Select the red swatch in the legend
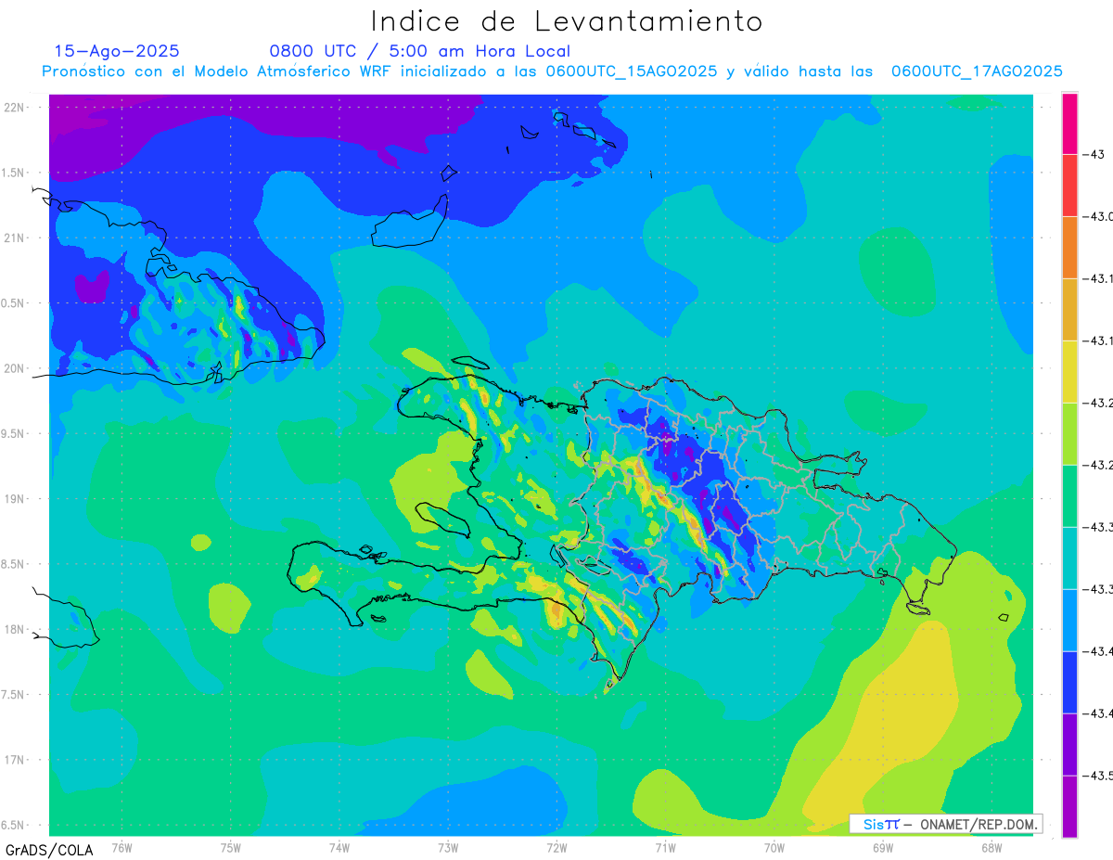Viewport: 1113px width, 860px height. point(1069,185)
